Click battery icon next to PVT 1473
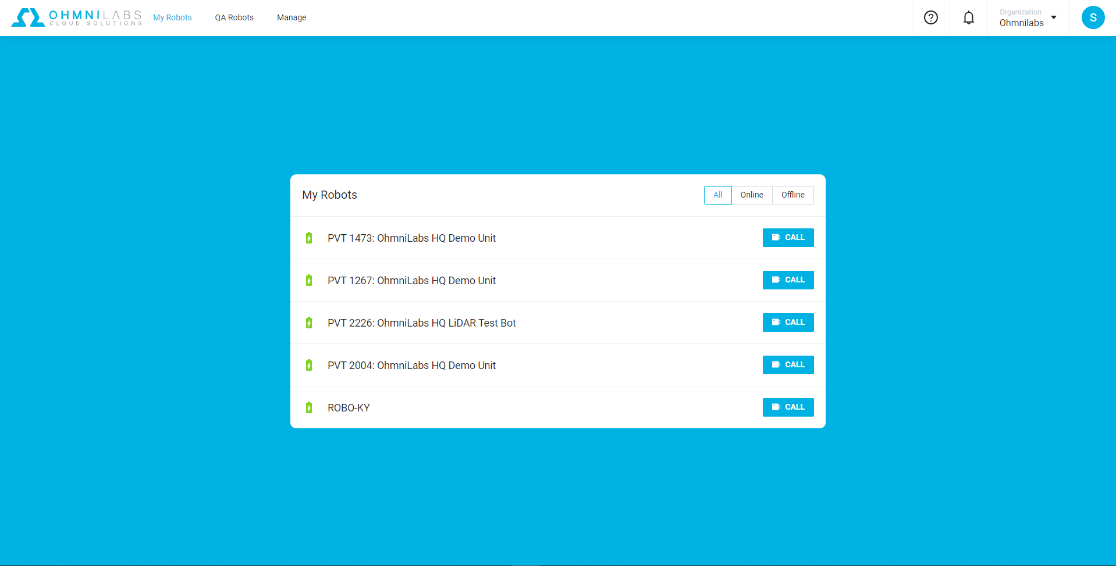Image resolution: width=1116 pixels, height=566 pixels. [309, 238]
